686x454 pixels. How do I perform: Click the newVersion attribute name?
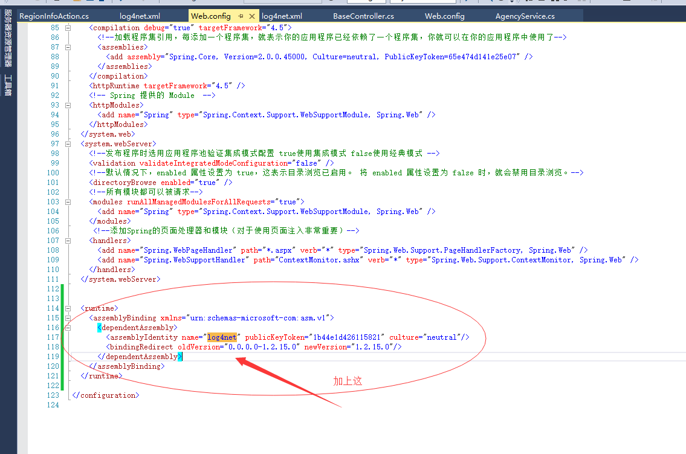coord(326,347)
